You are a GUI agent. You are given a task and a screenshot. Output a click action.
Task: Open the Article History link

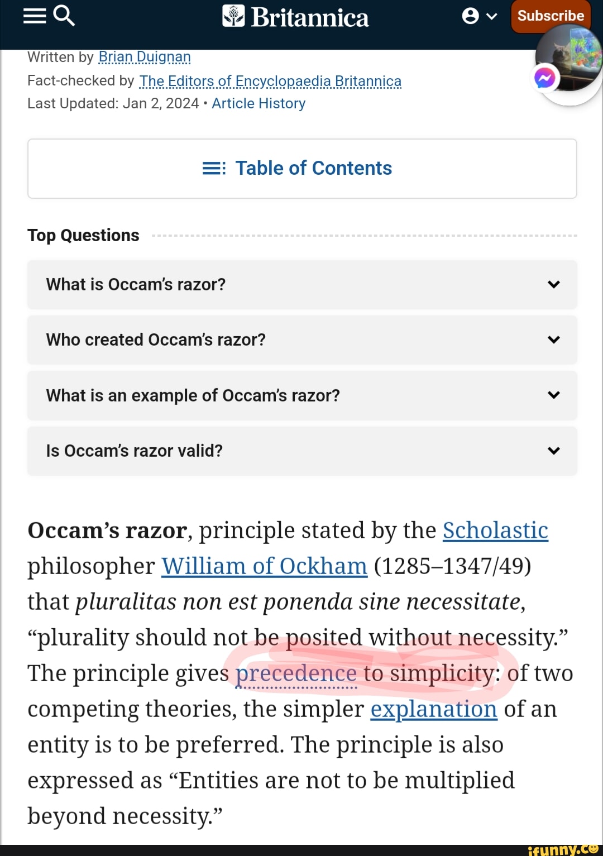click(x=258, y=103)
